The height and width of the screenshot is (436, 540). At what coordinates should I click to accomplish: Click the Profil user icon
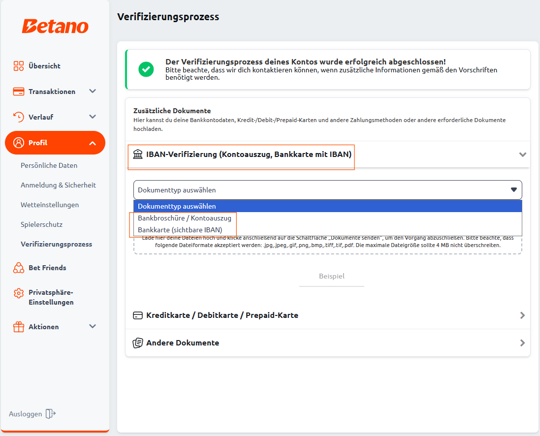19,143
